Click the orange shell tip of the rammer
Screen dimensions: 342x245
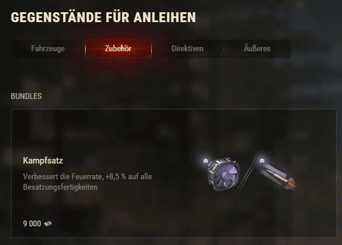[x=291, y=185]
